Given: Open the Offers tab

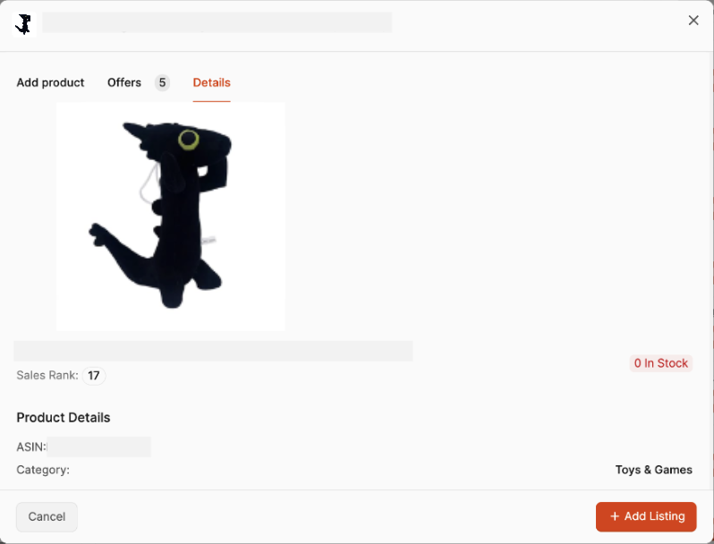Looking at the screenshot, I should [124, 82].
